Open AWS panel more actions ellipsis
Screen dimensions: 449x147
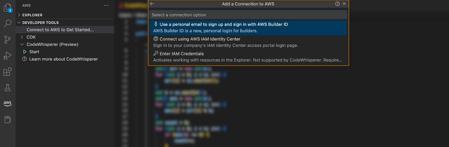click(x=106, y=6)
